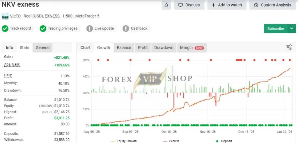Open the Discuss button
The image size is (298, 143).
point(189,5)
